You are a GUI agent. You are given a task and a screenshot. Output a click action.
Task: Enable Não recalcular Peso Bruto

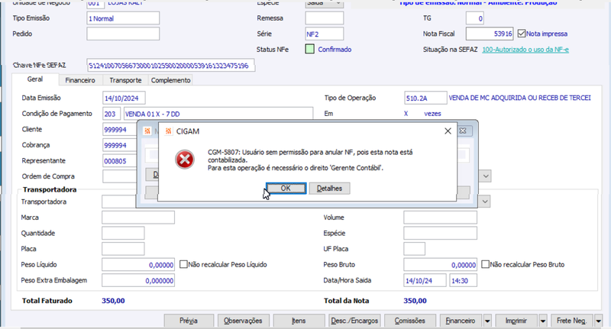(485, 264)
